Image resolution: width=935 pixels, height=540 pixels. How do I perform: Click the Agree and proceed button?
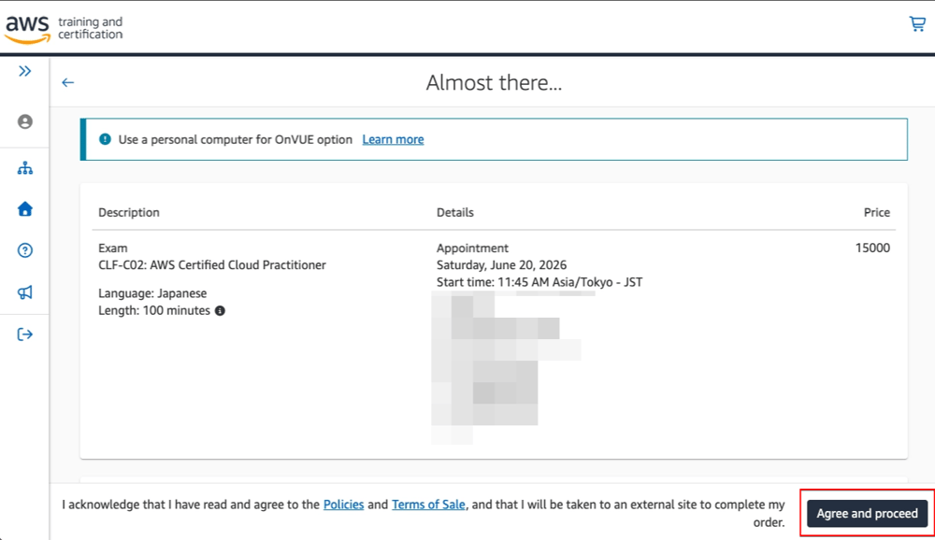pos(867,513)
